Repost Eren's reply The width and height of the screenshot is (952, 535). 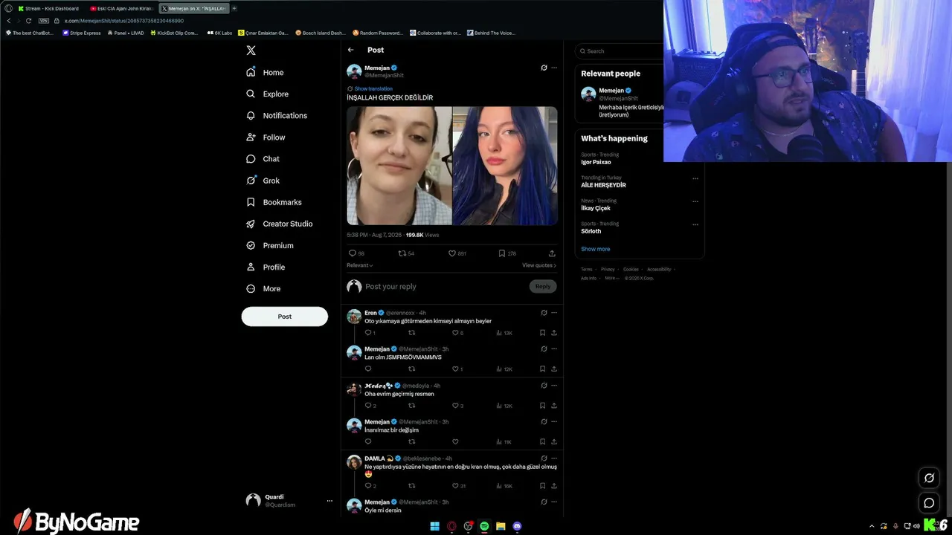tap(411, 333)
